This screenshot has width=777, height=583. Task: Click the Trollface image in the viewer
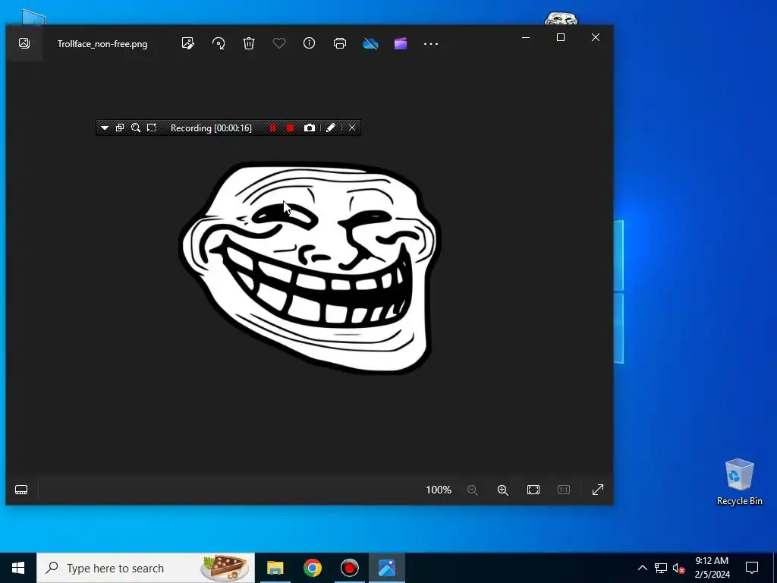click(x=310, y=268)
